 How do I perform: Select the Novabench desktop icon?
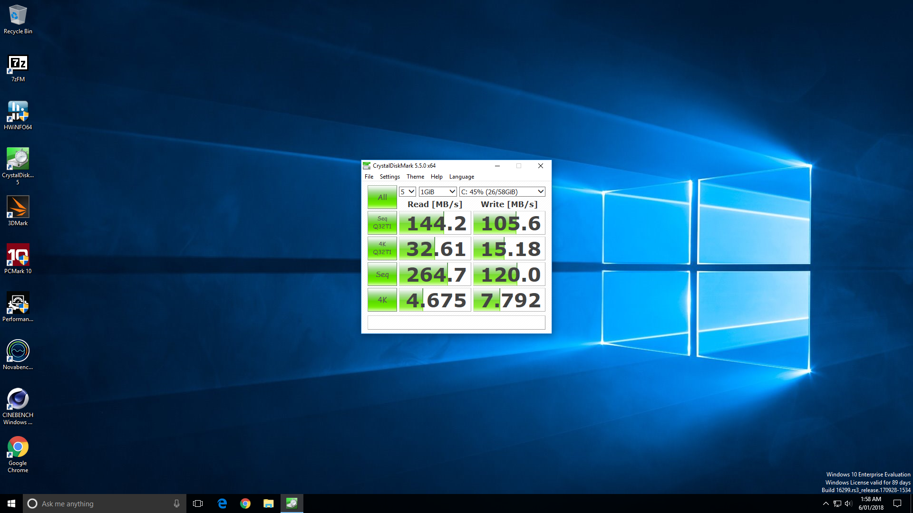(x=18, y=355)
